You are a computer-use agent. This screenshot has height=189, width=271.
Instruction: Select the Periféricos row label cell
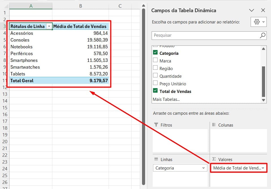pyautogui.click(x=31, y=53)
